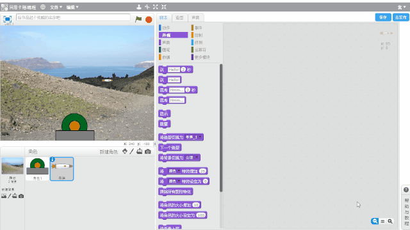Choose new backdrop from library icon
This screenshot has height=230, width=410.
tap(4, 196)
